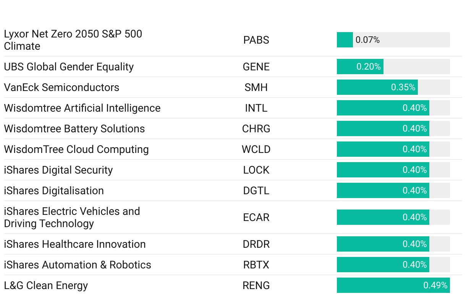Image resolution: width=466 pixels, height=299 pixels.
Task: Click the 0.35% bar for VanEck Semiconductors
Action: [x=377, y=87]
